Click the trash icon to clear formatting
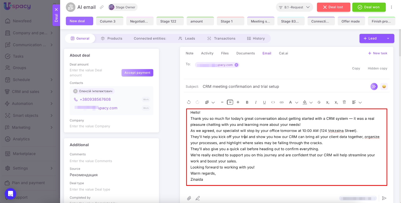401x203 pixels. (x=344, y=102)
